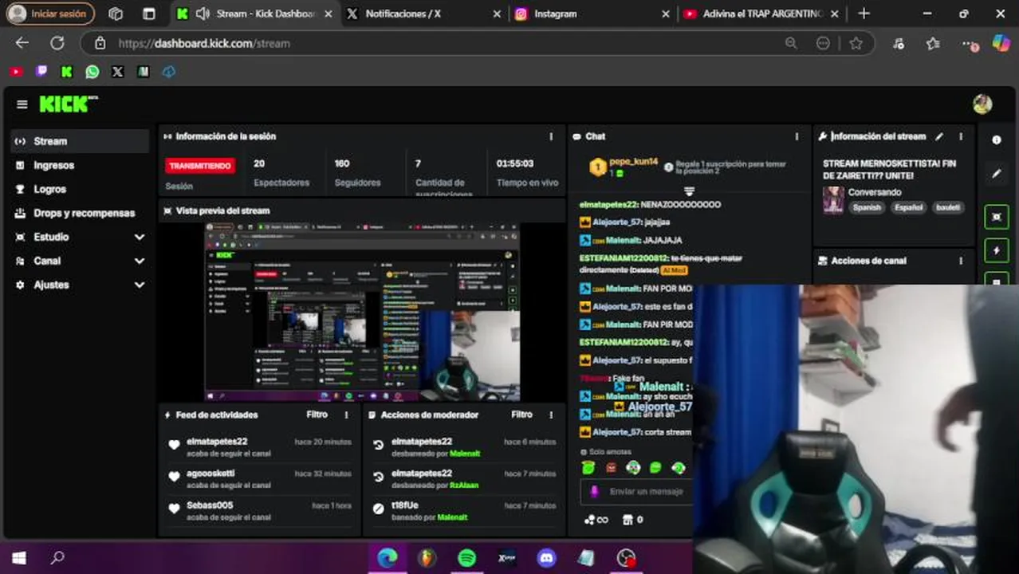Open the Chat panel three-dot menu
The width and height of the screenshot is (1019, 574).
tap(797, 136)
